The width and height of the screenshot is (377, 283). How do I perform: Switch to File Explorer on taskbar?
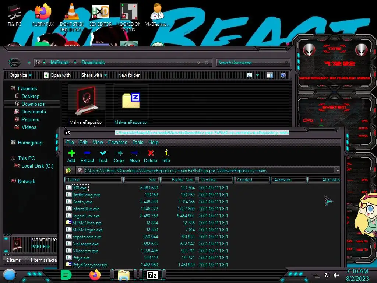[x=124, y=275]
